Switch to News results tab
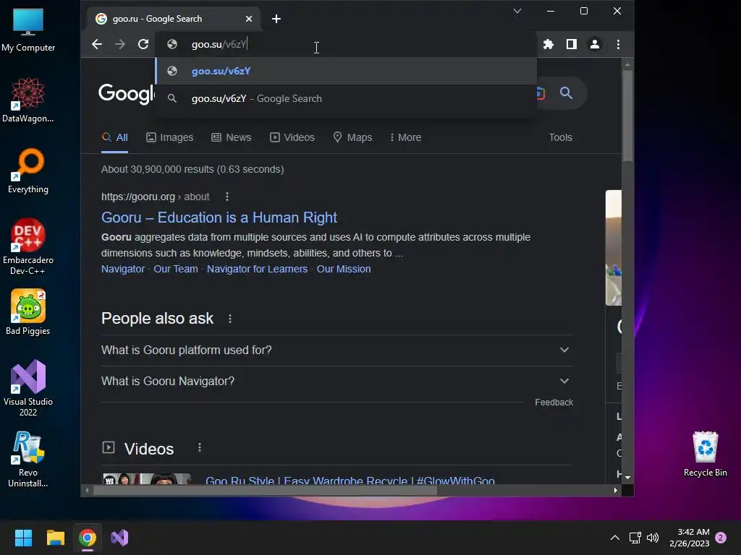Viewport: 741px width, 555px height. click(231, 137)
